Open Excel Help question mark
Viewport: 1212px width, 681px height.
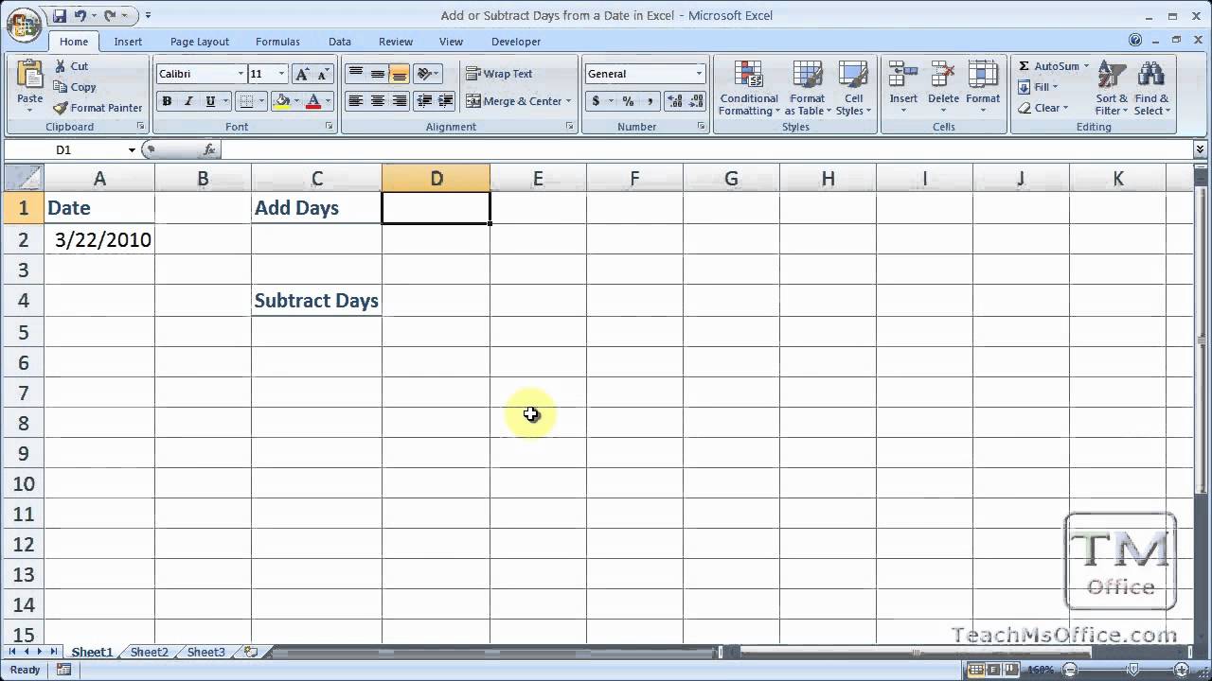click(1135, 41)
